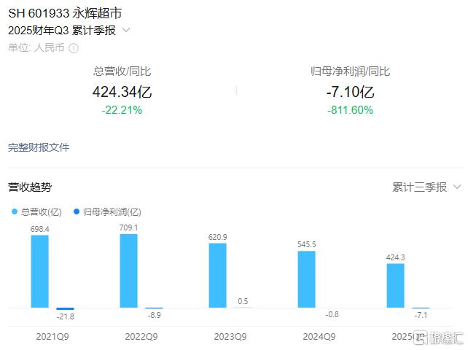Select the 2025 revenue bar 424.3
This screenshot has width=468, height=350.
[x=396, y=286]
